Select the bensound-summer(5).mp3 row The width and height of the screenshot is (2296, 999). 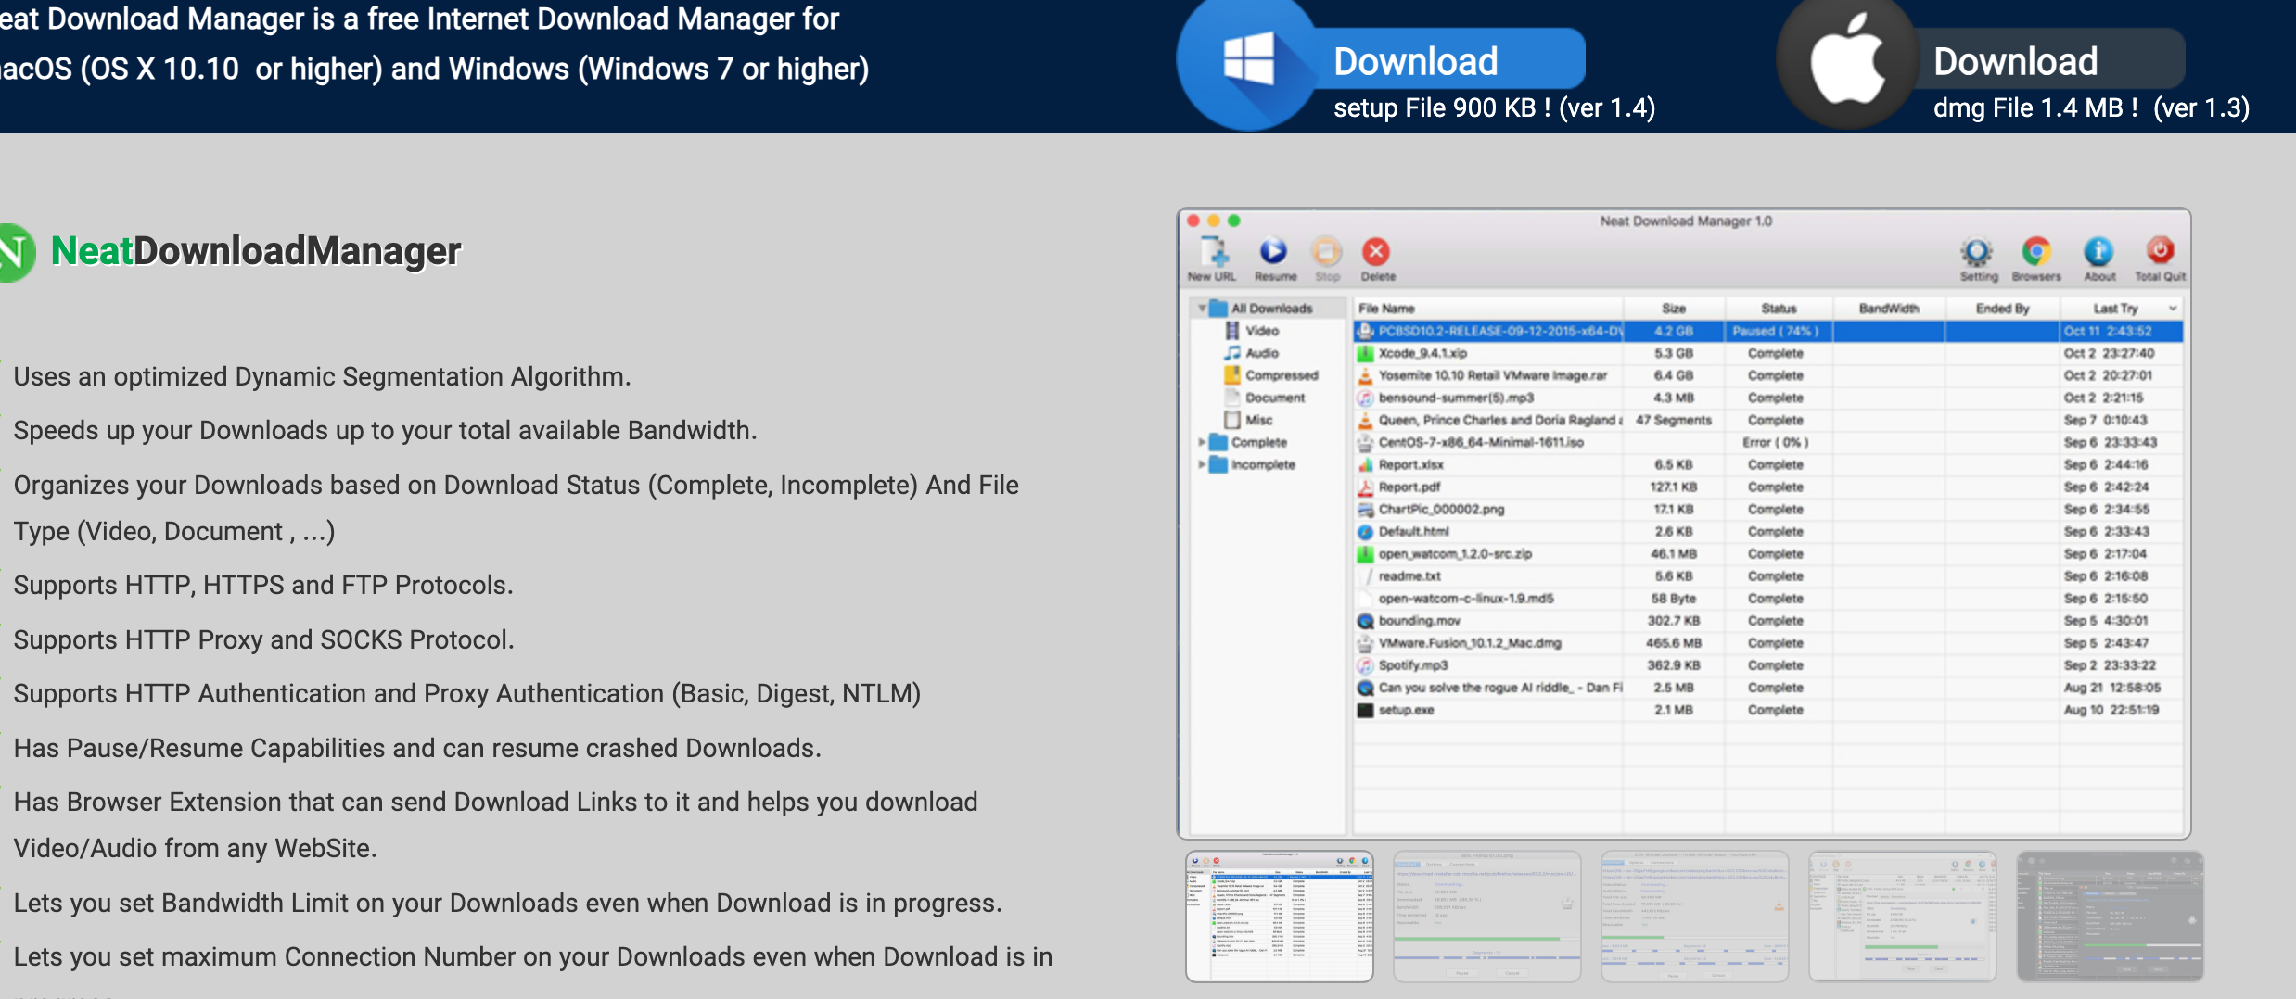(1768, 398)
